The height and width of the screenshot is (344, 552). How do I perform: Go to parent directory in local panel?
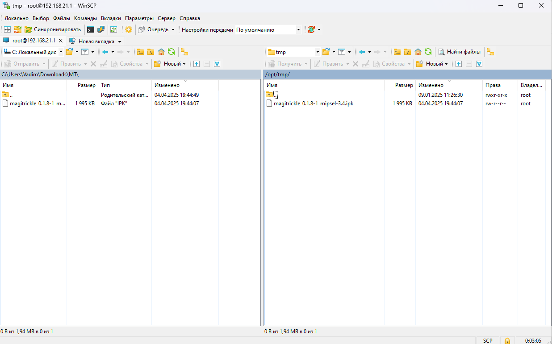[140, 52]
